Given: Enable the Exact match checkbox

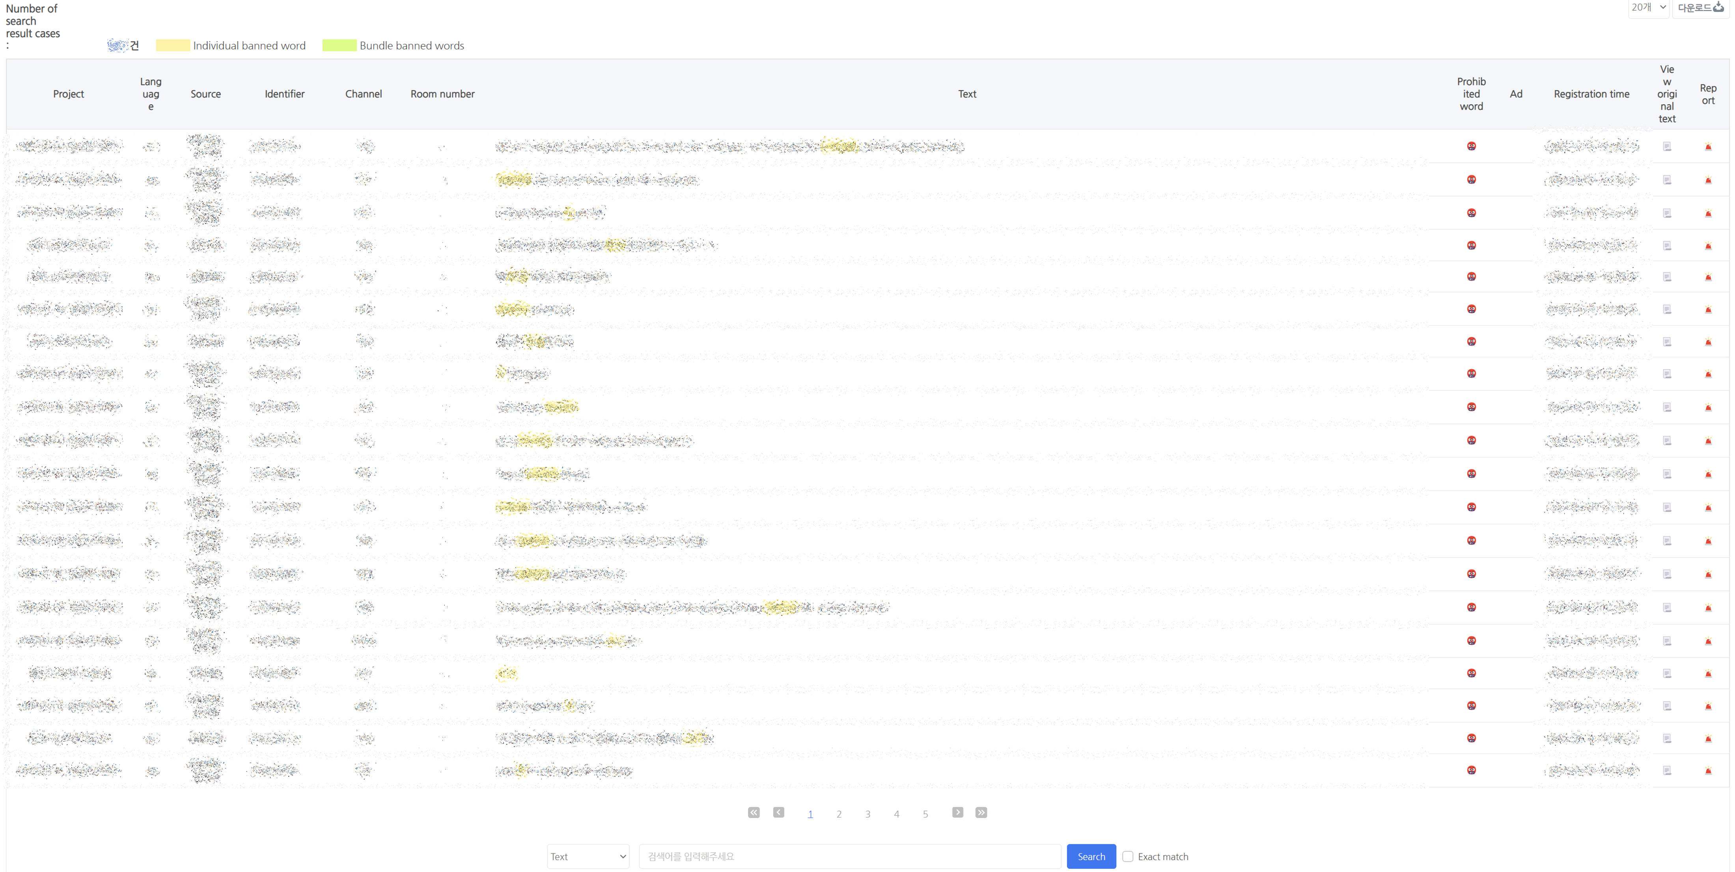Looking at the screenshot, I should click(x=1127, y=857).
